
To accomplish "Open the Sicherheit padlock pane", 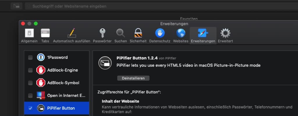I will tap(138, 35).
